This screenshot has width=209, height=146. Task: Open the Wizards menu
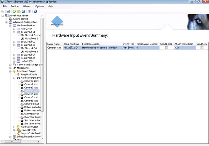pyautogui.click(x=27, y=6)
